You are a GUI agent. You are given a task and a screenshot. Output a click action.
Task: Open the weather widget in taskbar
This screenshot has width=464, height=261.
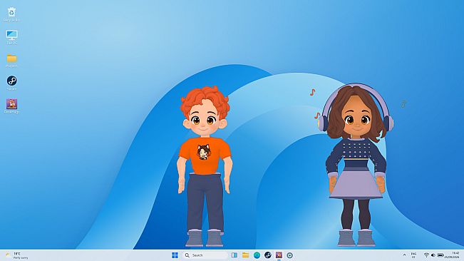(17, 255)
